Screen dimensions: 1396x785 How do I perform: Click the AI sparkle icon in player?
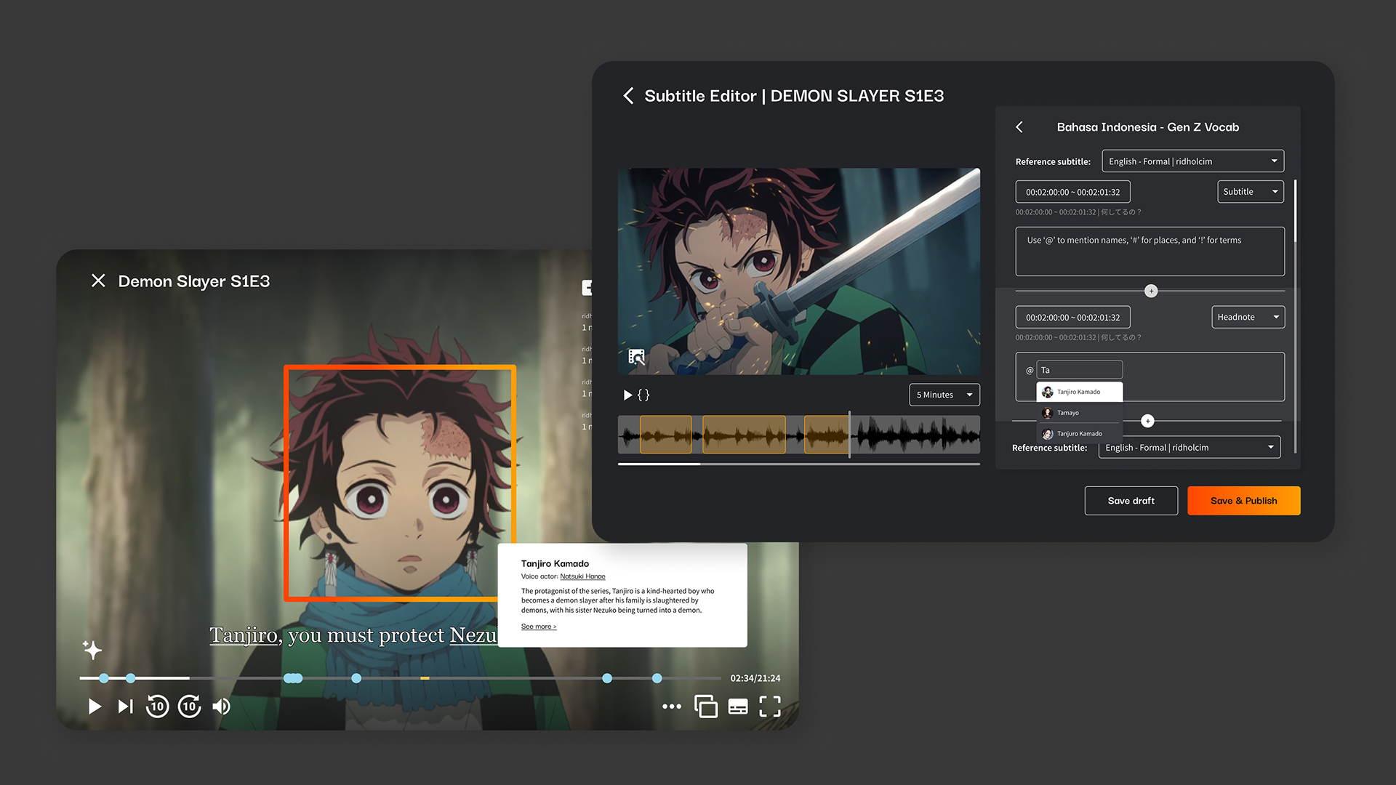tap(92, 649)
